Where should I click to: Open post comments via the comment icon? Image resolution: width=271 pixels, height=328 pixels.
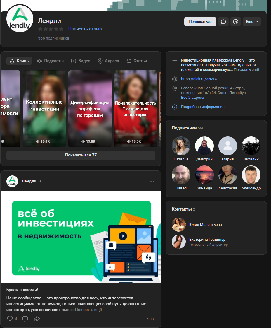pyautogui.click(x=25, y=319)
